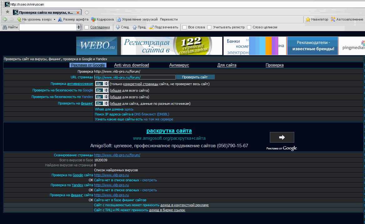Click the Сайта нет в базе фишинг сайтов text
365x224 pixels.
tap(120, 200)
